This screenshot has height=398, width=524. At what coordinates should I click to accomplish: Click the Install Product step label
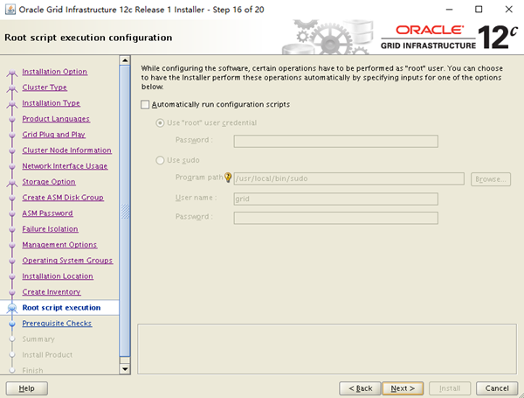(x=47, y=355)
